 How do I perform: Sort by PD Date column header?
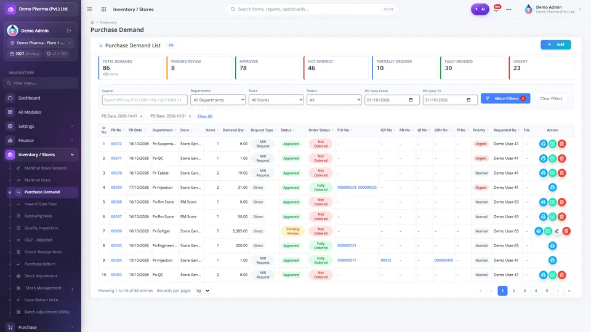point(137,130)
